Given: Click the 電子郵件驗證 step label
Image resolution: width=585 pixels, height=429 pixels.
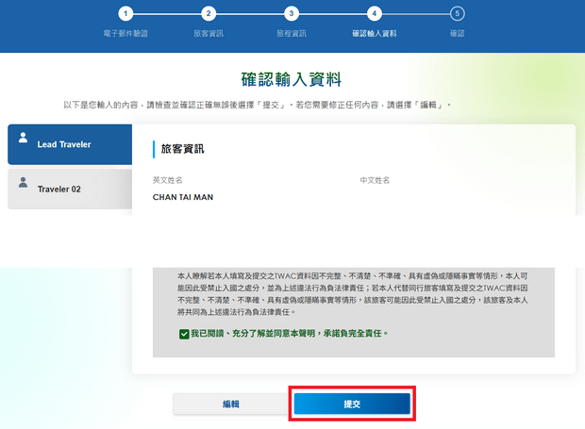Looking at the screenshot, I should coord(125,34).
